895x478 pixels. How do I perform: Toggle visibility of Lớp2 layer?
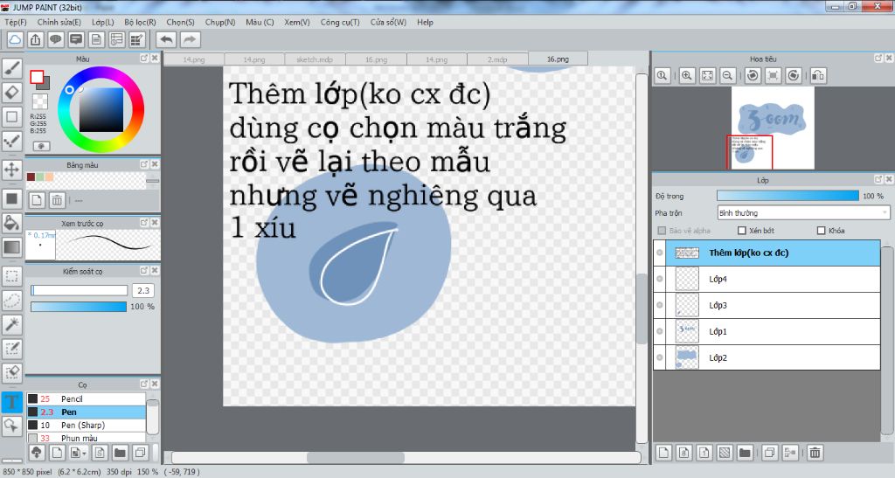[x=660, y=357]
